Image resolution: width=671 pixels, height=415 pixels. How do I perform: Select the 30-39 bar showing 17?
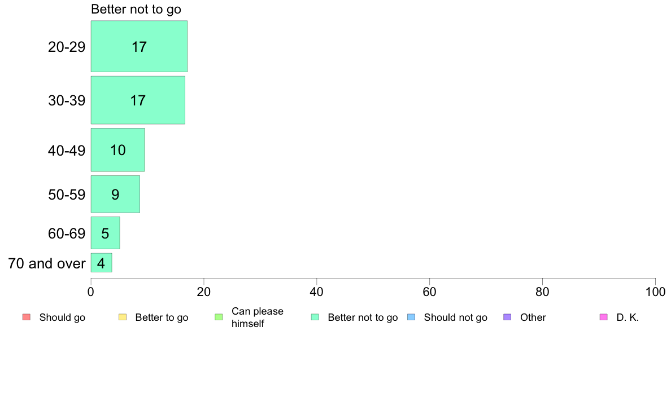[138, 100]
